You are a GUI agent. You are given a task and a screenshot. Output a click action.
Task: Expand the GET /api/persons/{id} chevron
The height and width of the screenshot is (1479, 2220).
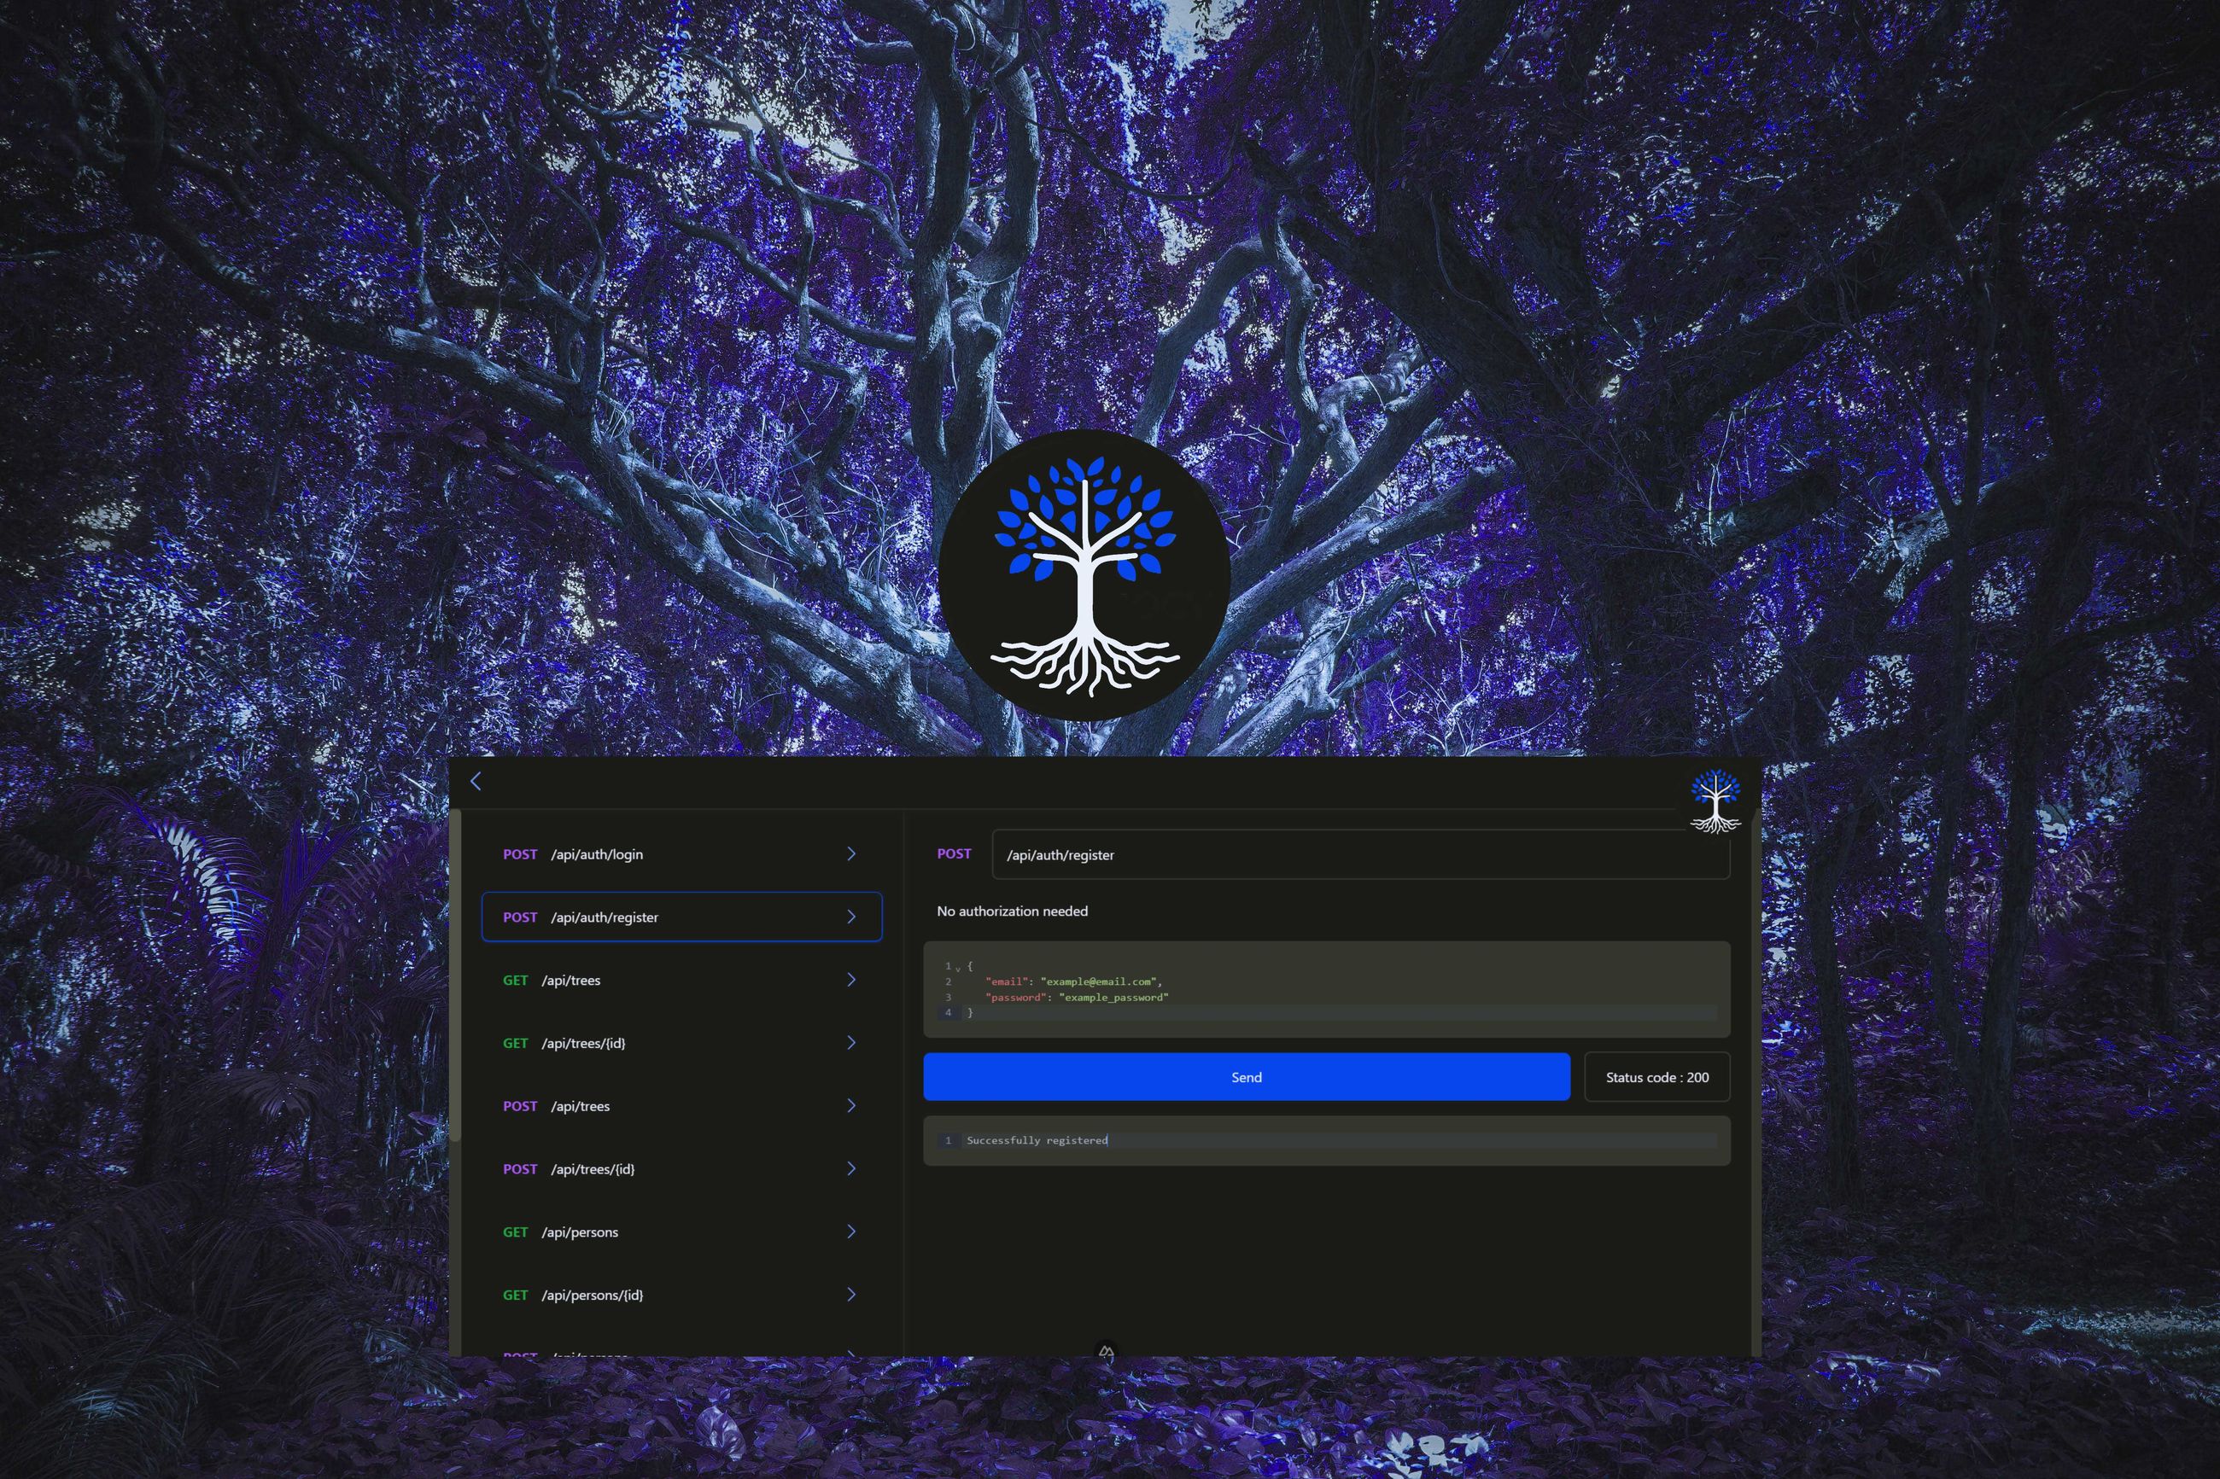(851, 1294)
